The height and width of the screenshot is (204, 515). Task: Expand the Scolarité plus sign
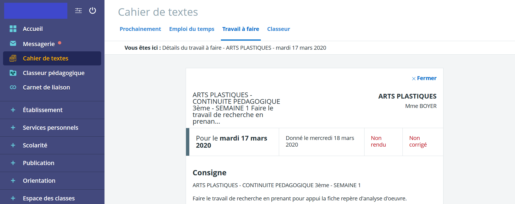coord(13,145)
